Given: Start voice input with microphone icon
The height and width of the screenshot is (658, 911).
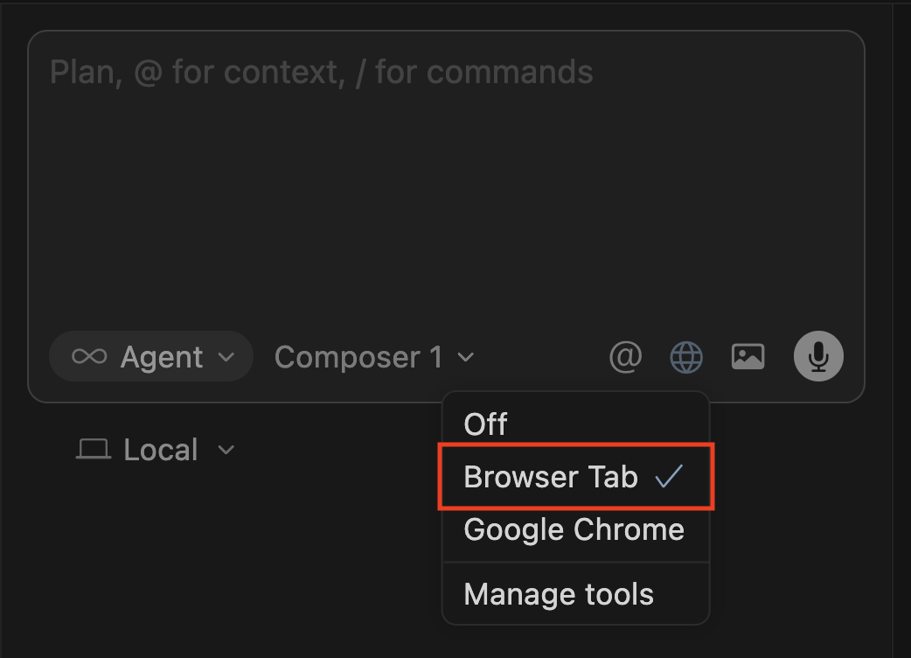Looking at the screenshot, I should pos(818,356).
